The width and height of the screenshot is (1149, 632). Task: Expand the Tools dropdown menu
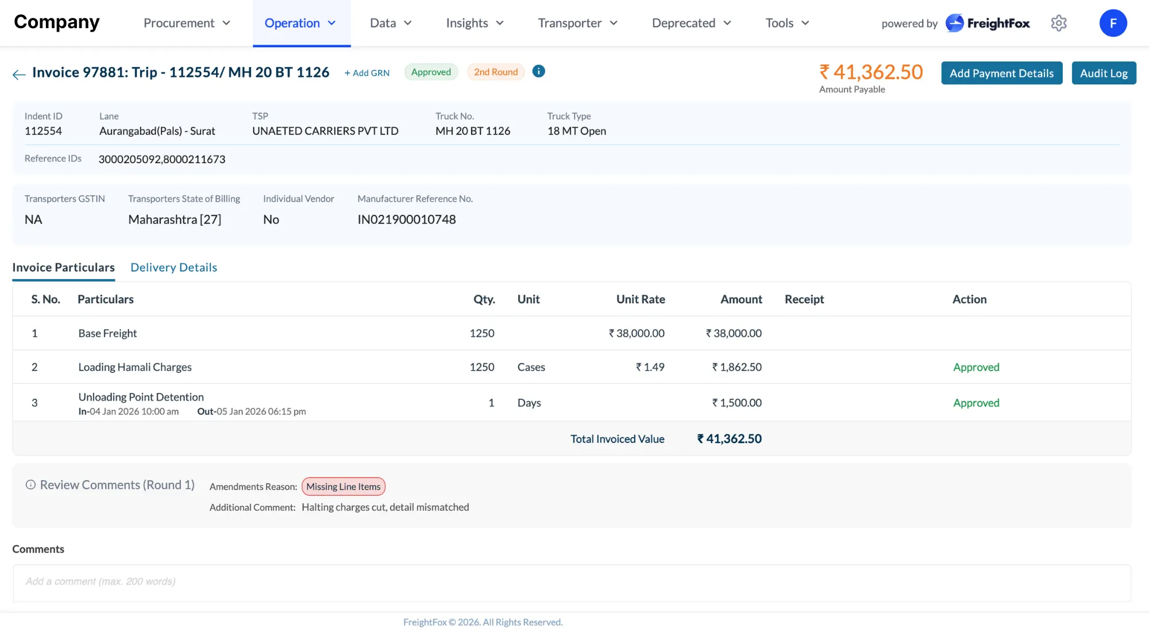coord(787,23)
